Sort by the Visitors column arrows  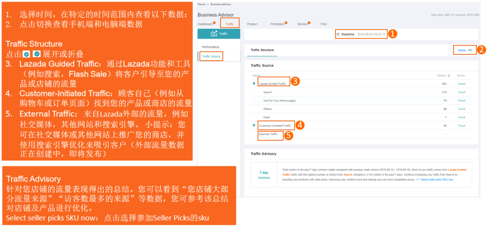449,76
